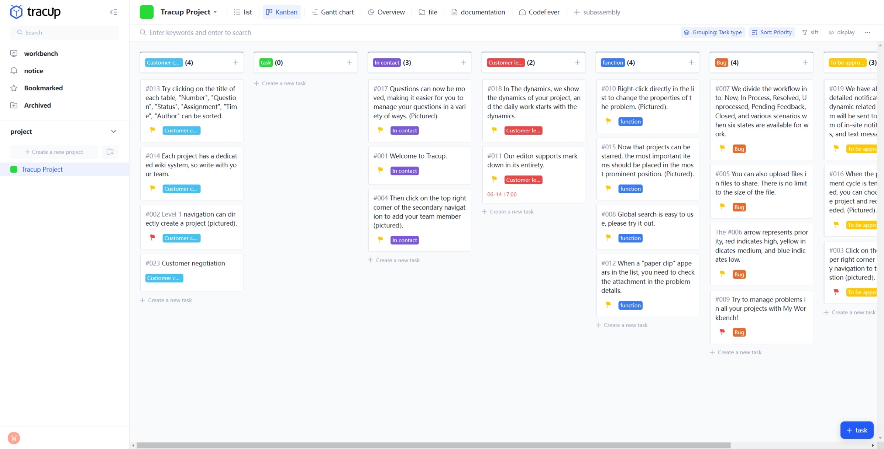Add task to Bug column with plus
Image resolution: width=884 pixels, height=449 pixels.
[805, 63]
